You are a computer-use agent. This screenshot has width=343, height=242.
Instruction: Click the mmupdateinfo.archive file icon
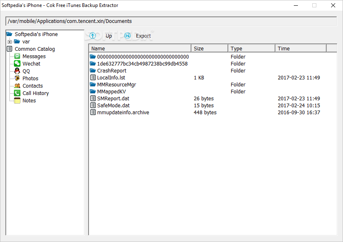pos(93,112)
